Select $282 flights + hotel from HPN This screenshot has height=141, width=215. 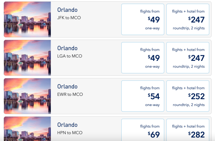[188, 130]
